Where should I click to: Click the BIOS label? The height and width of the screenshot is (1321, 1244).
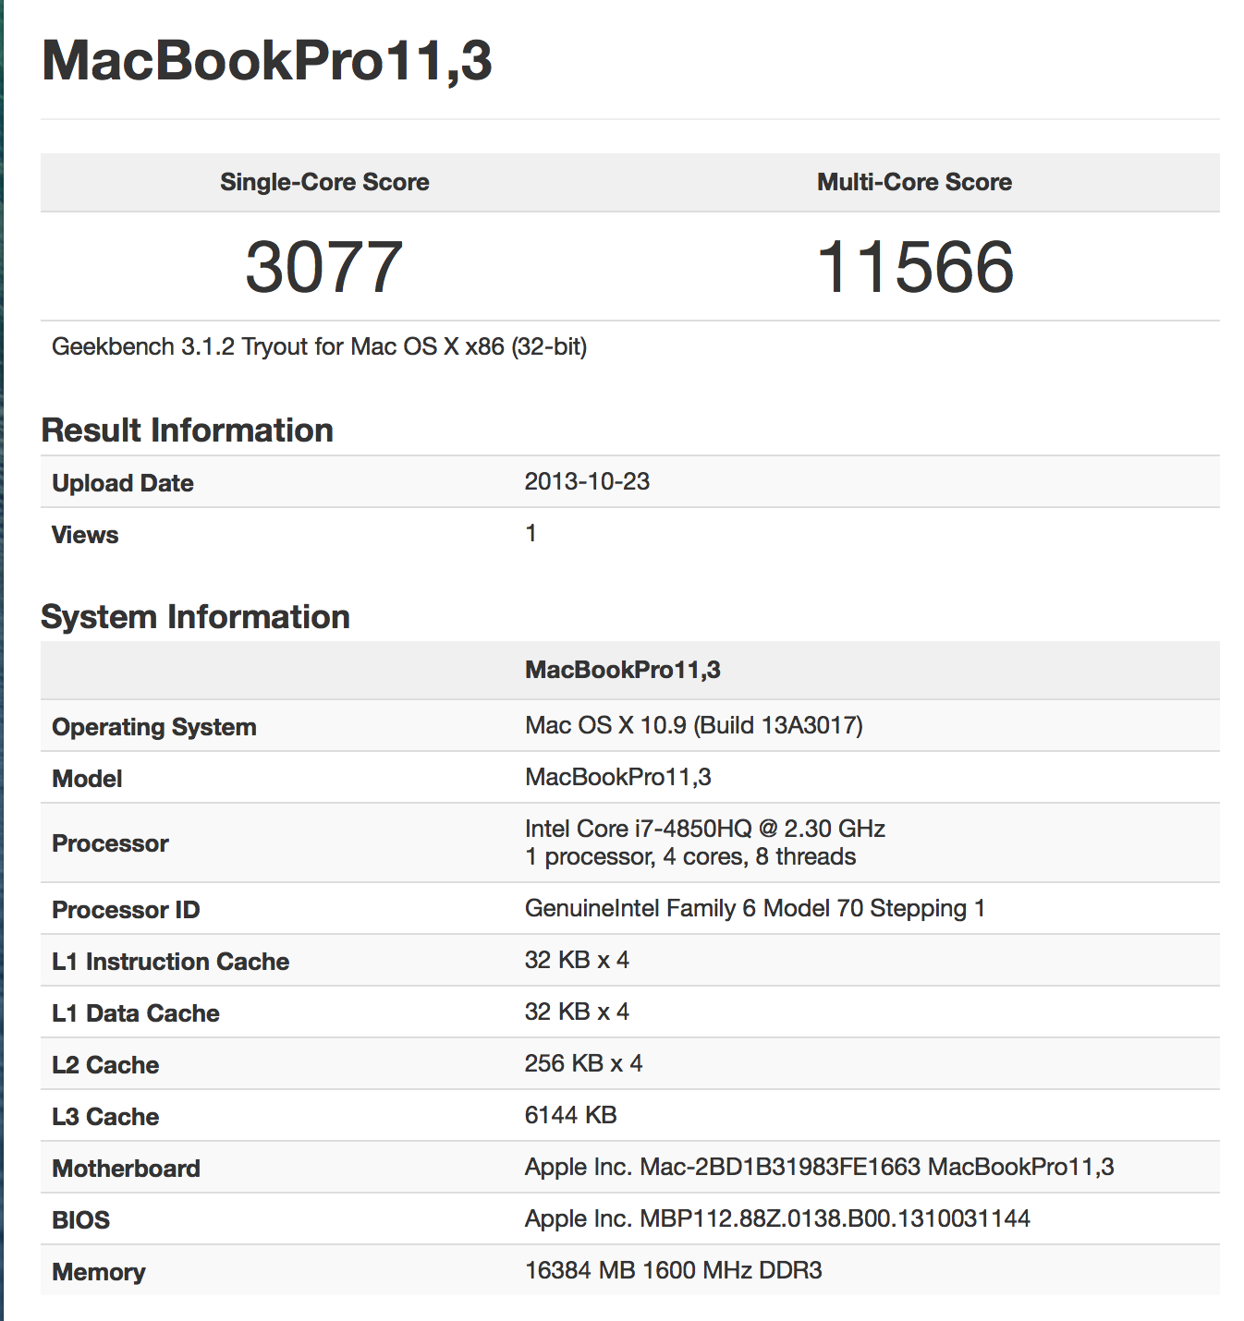(x=80, y=1220)
